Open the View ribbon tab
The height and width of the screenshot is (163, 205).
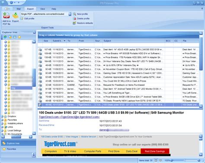[42, 9]
